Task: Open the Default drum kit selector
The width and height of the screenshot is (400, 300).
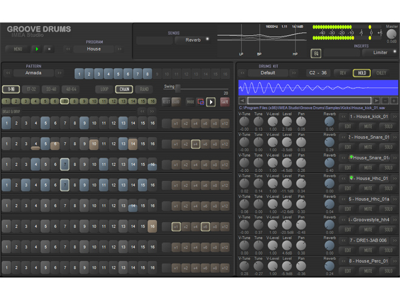Action: coord(268,73)
